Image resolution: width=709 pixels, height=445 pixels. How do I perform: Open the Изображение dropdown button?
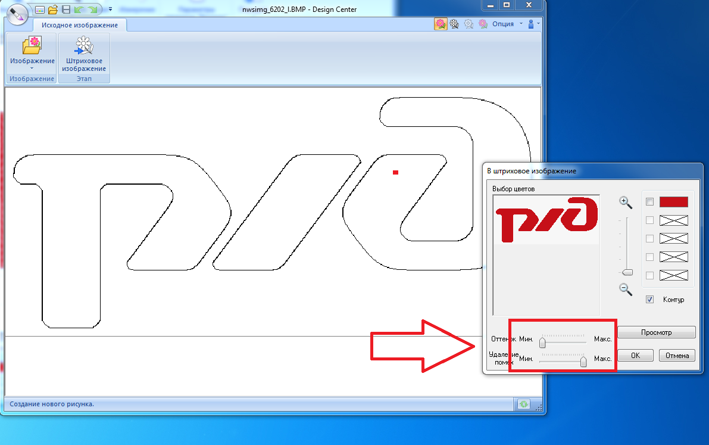[32, 61]
